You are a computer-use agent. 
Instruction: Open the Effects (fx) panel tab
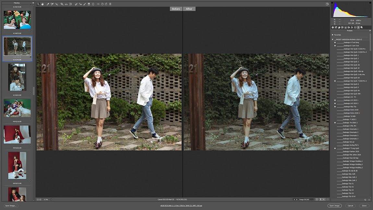click(352, 28)
